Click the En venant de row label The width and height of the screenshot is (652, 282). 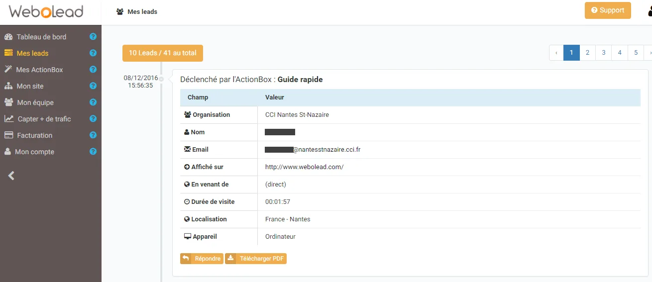click(206, 185)
